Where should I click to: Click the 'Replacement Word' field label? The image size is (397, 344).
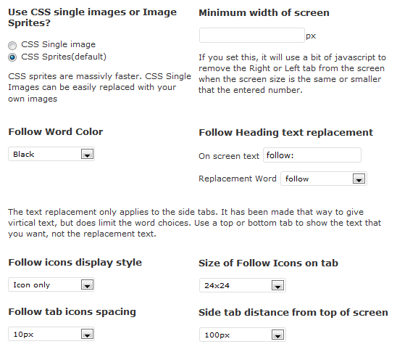pos(238,179)
